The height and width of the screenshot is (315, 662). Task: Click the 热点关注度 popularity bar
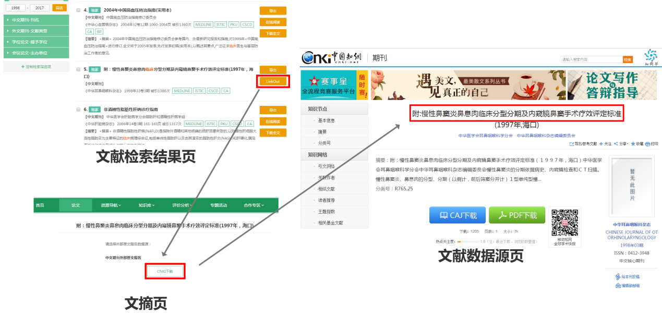point(468,241)
